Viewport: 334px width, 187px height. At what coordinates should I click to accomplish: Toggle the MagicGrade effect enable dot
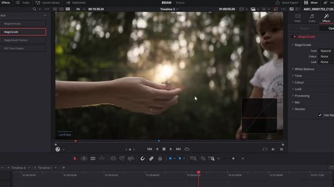[294, 36]
